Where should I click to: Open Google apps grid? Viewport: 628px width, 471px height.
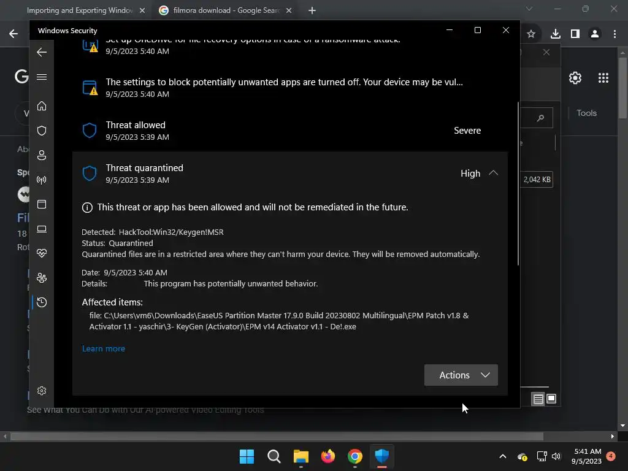(603, 78)
